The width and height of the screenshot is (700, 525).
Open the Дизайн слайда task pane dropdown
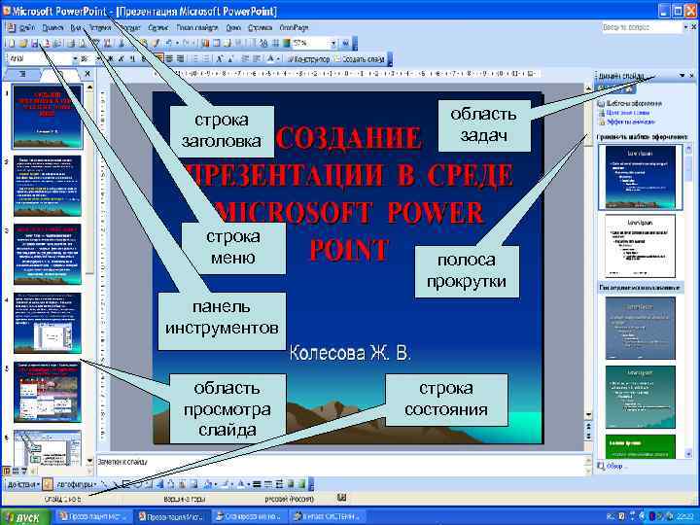(x=682, y=76)
